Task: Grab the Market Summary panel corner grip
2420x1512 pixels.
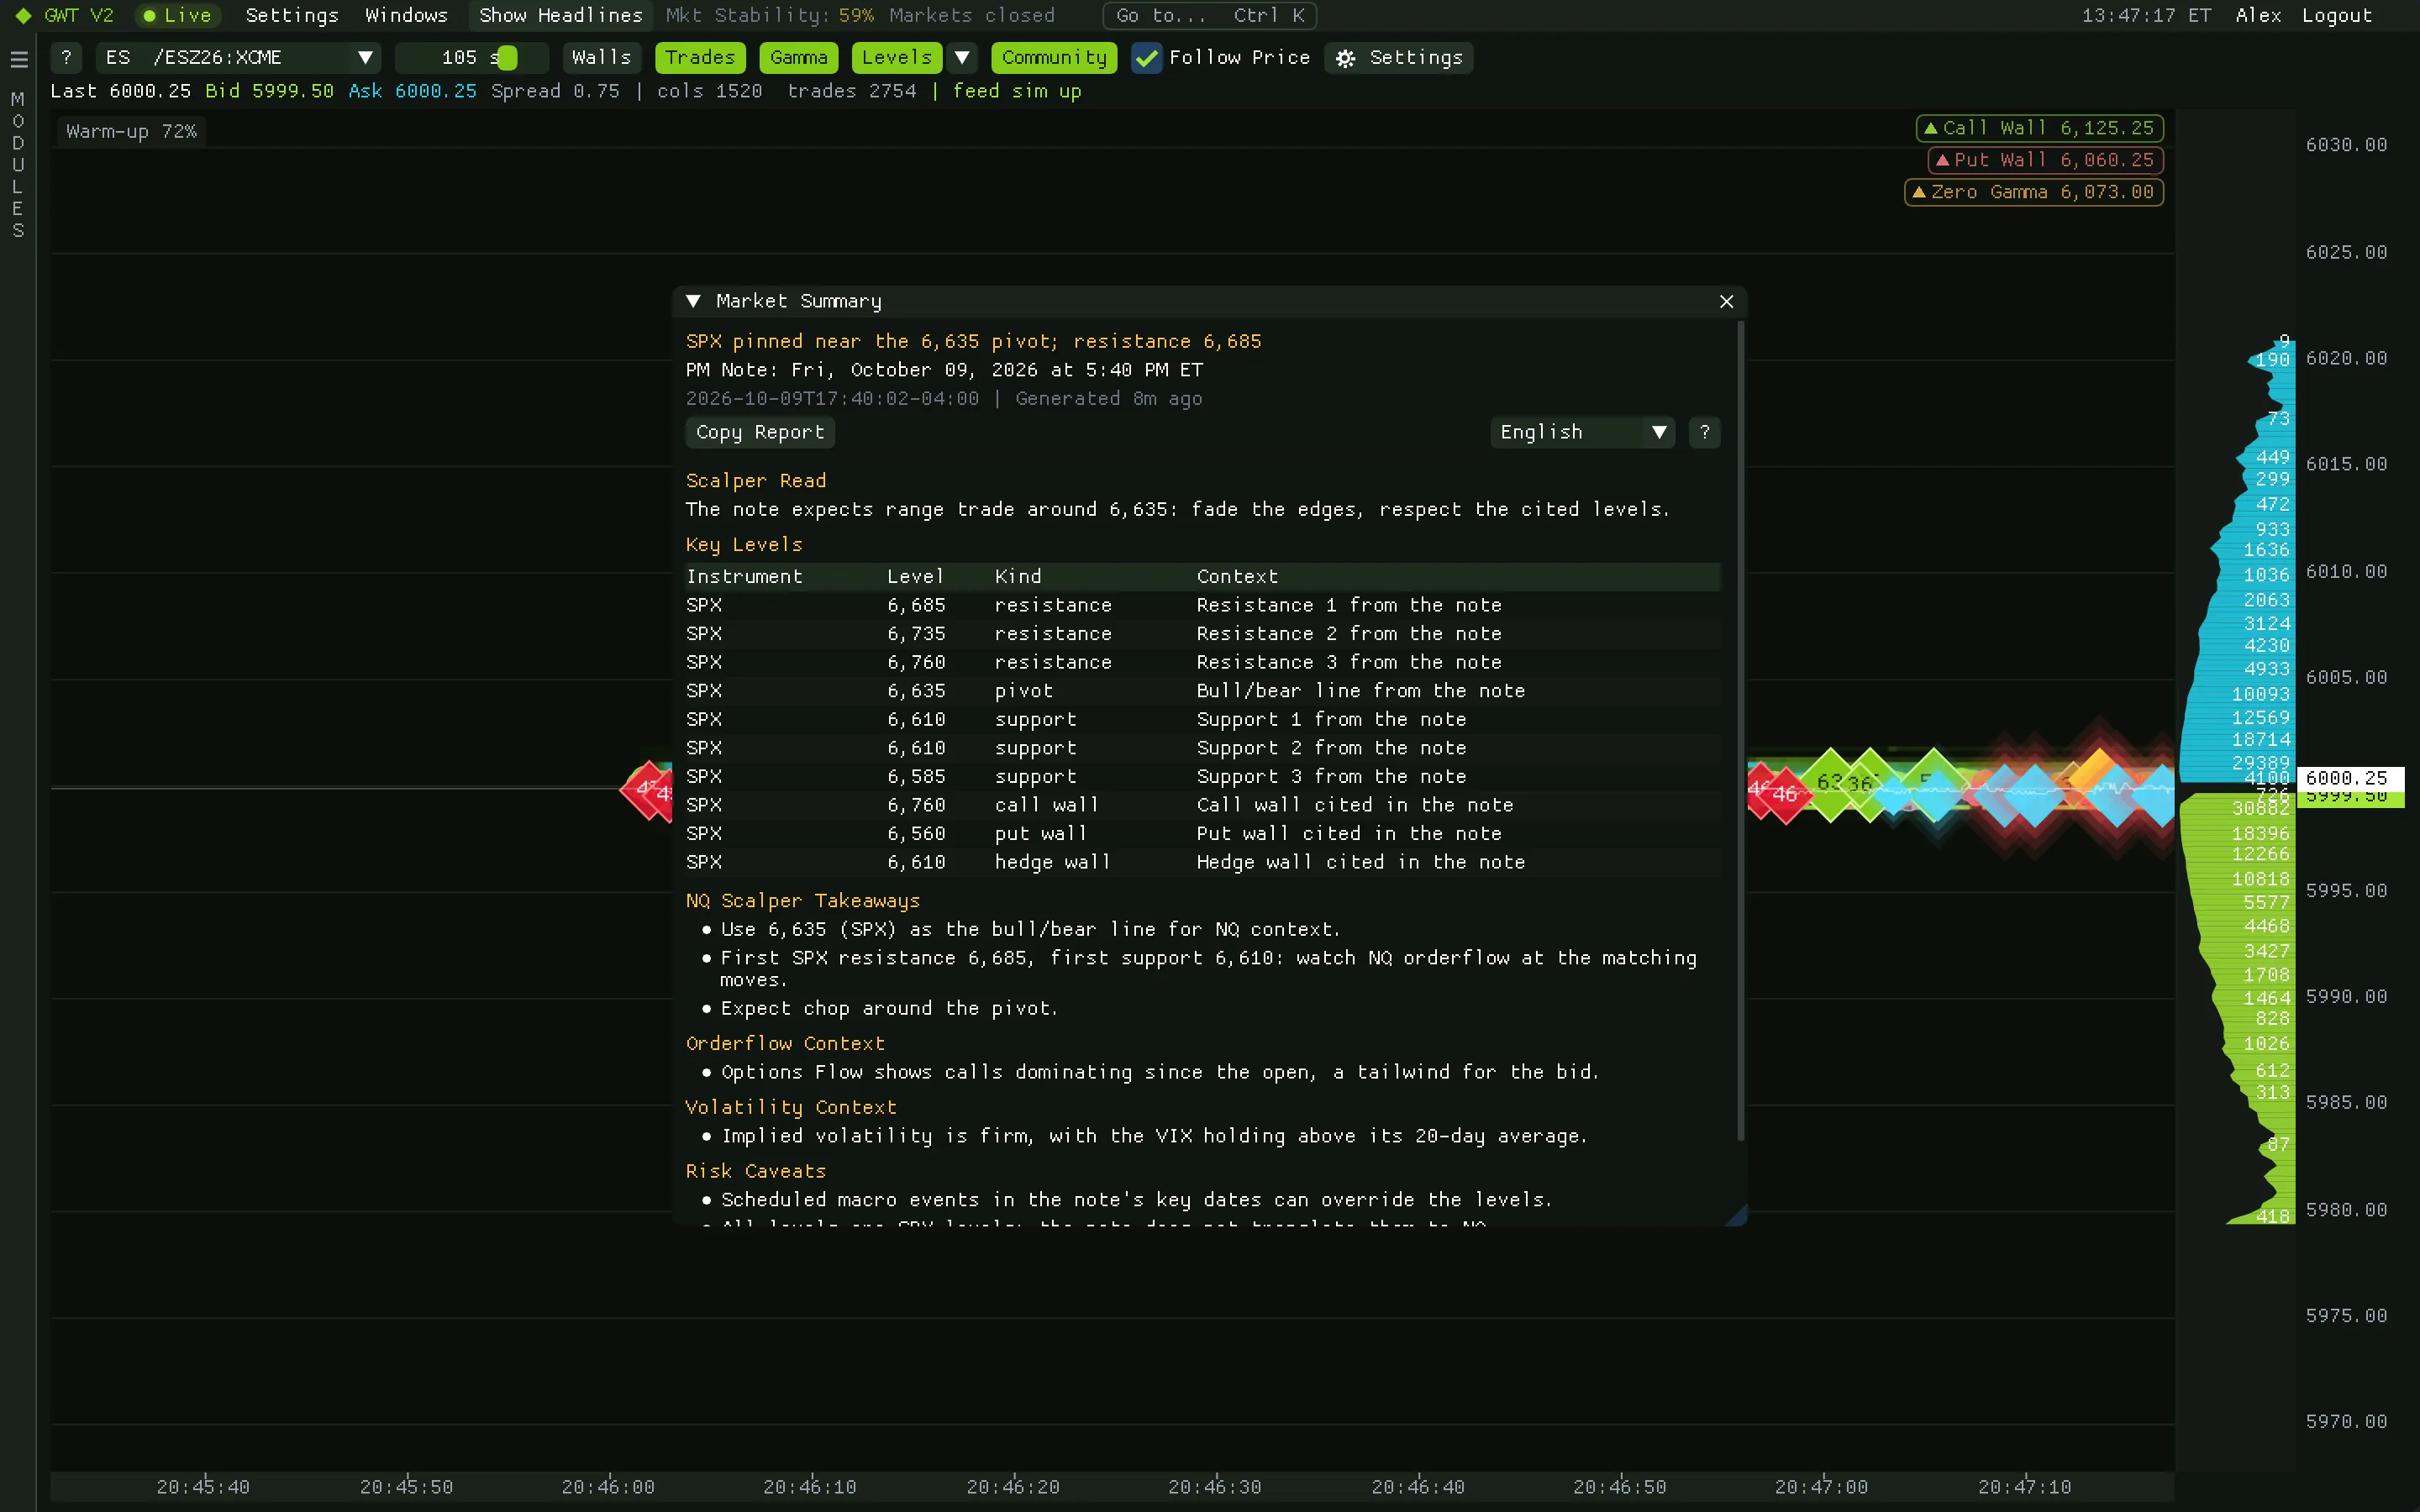Action: point(1737,1215)
